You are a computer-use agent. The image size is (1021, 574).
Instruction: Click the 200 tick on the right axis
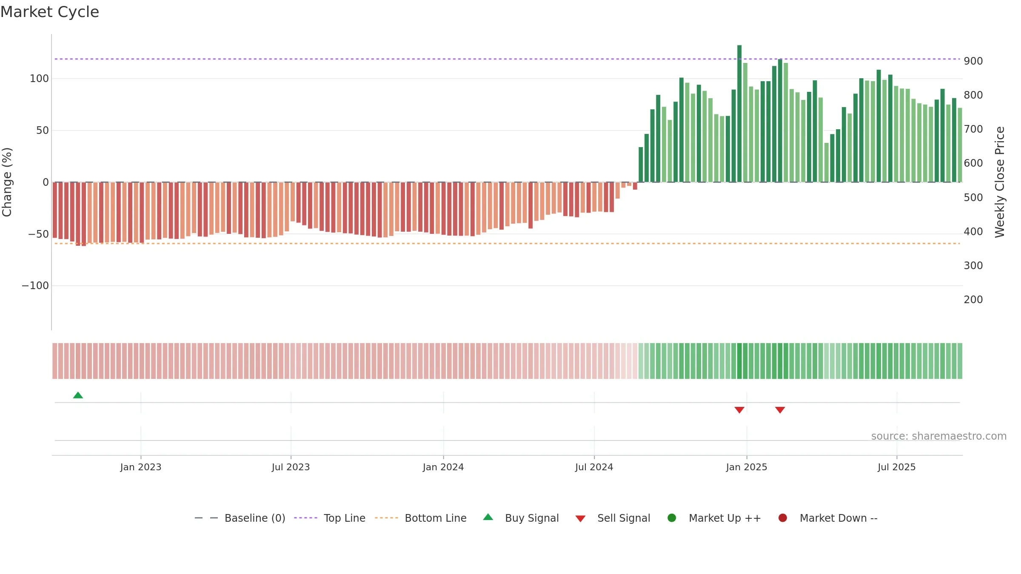[x=973, y=300]
